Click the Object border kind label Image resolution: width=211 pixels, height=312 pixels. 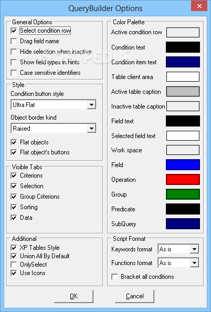point(34,118)
